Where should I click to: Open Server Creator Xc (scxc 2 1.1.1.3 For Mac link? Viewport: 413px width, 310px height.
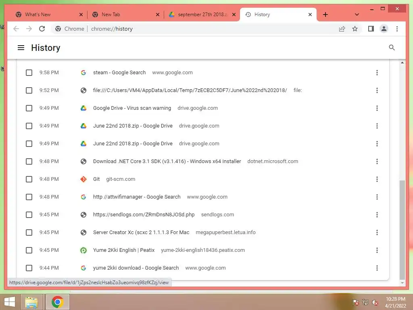(141, 232)
